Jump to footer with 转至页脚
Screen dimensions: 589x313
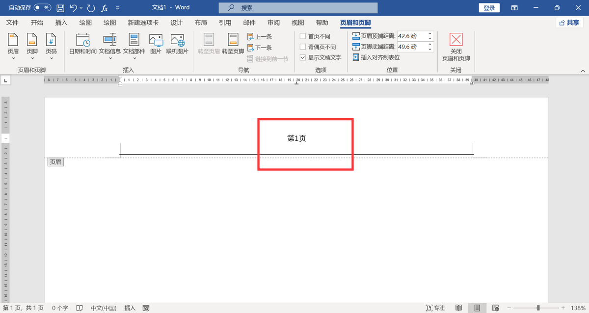(x=233, y=44)
